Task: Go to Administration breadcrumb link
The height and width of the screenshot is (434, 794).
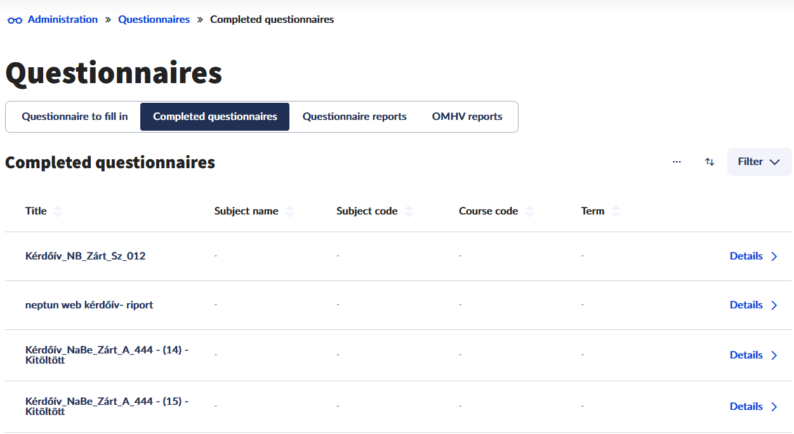Action: [63, 20]
